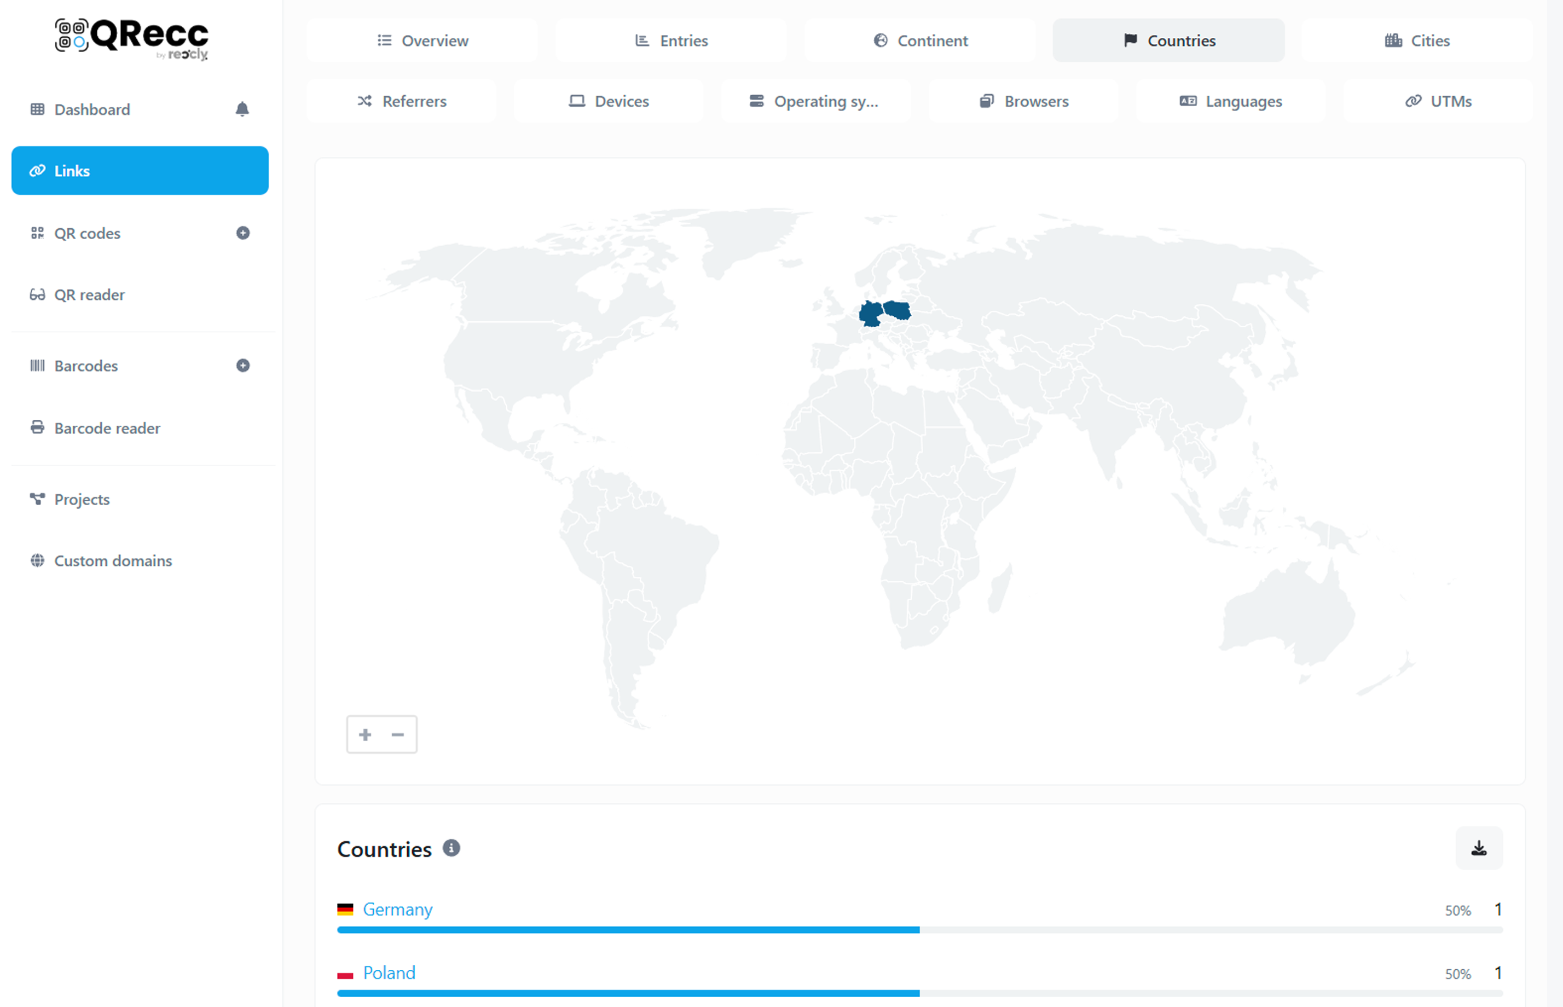This screenshot has width=1563, height=1007.
Task: Open the Poland country link
Action: pyautogui.click(x=389, y=973)
